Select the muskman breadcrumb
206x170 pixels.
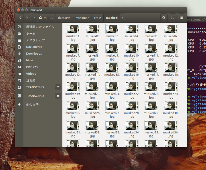[x=82, y=18]
